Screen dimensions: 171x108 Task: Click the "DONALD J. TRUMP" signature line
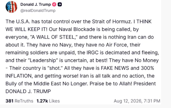(x=28, y=91)
